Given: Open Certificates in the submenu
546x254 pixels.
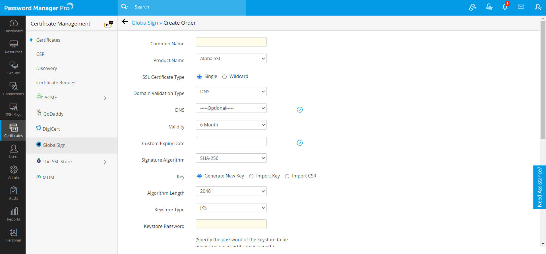Looking at the screenshot, I should (x=48, y=40).
